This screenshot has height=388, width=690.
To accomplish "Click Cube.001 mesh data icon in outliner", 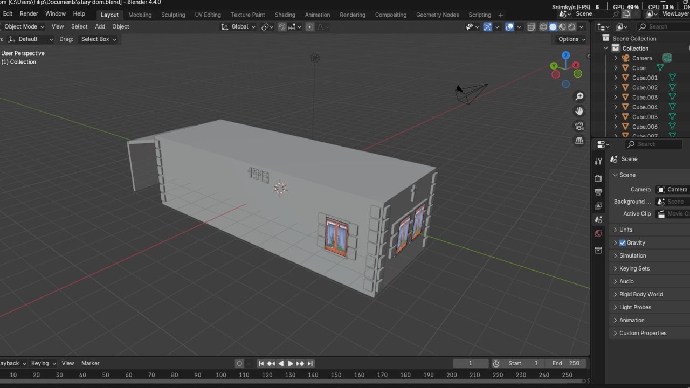I will tap(672, 78).
